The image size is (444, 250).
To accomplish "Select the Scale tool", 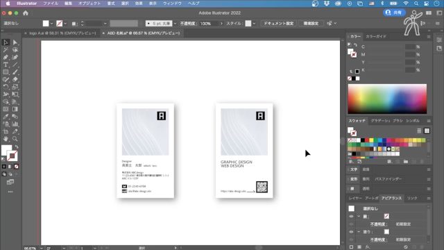I will pyautogui.click(x=15, y=87).
